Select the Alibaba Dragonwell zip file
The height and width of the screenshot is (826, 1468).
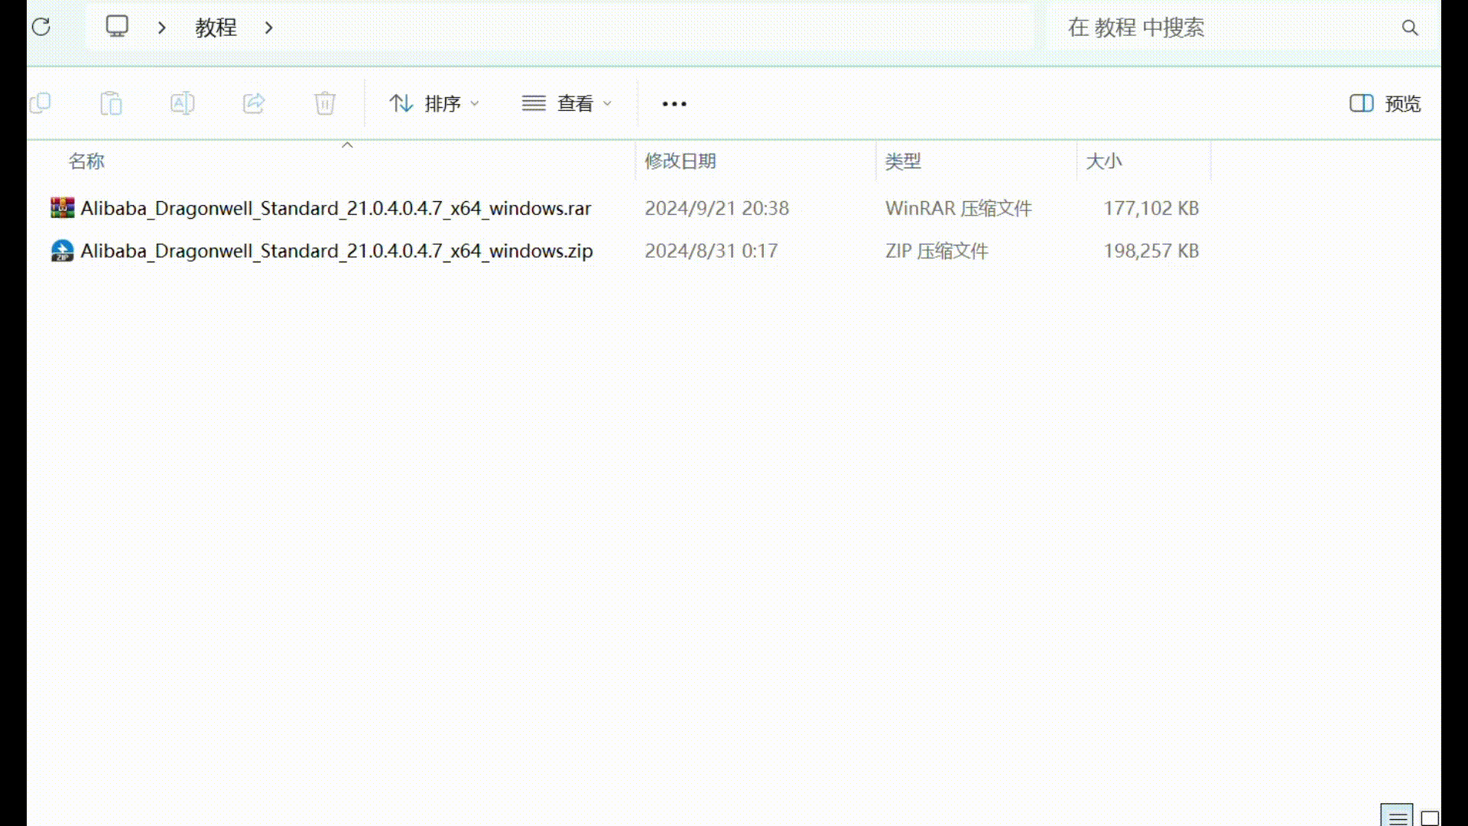point(336,251)
